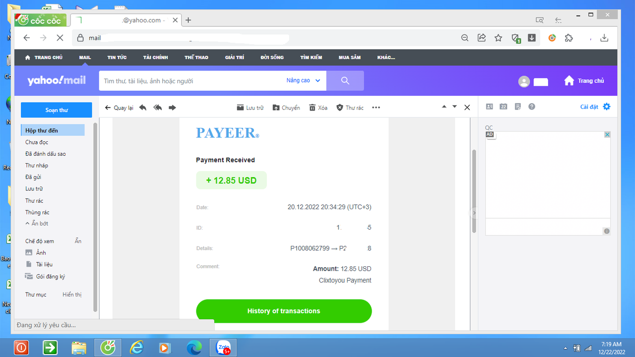Viewport: 635px width, 357px height.
Task: Click the share page icon
Action: click(481, 38)
